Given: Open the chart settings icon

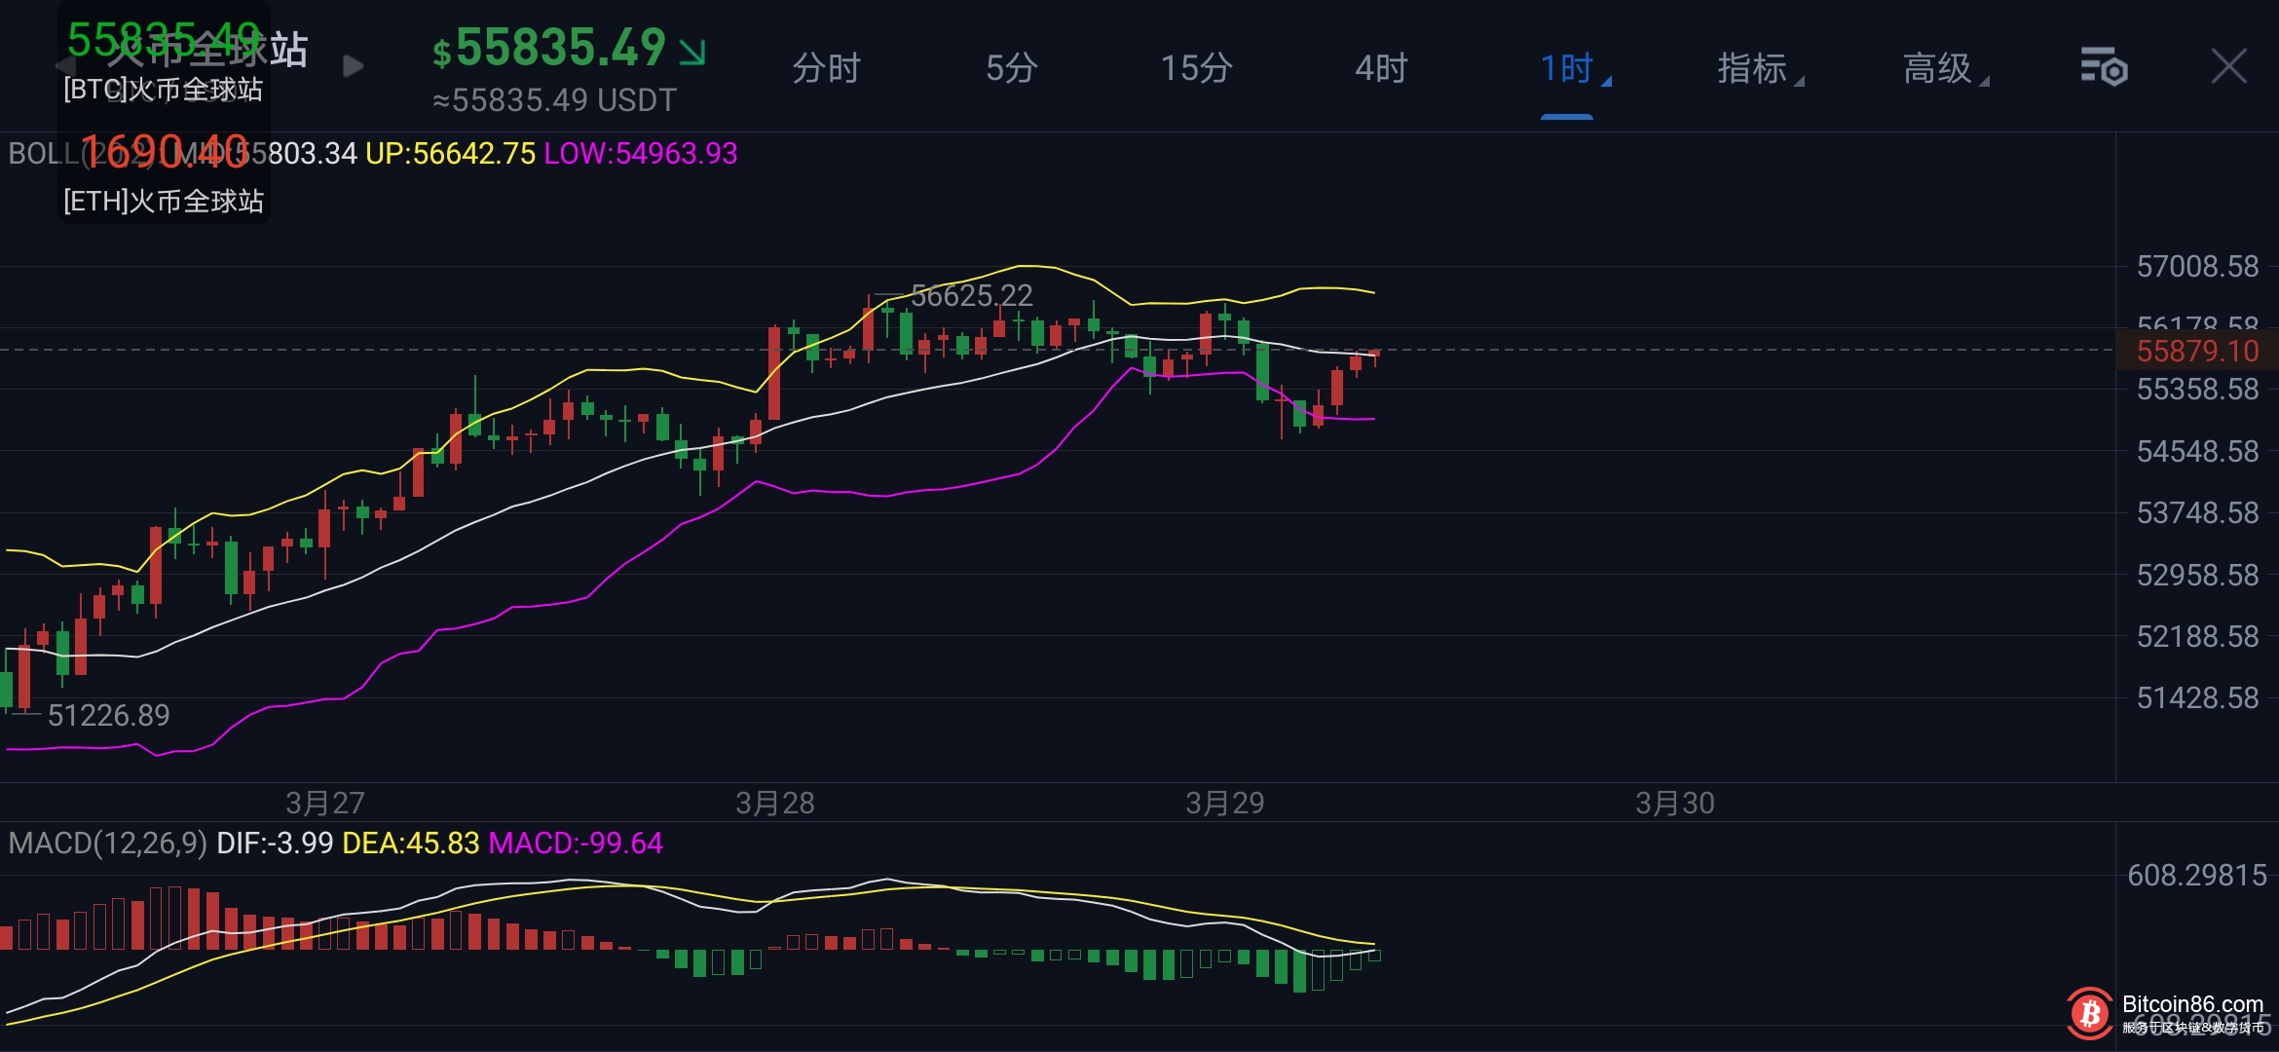Looking at the screenshot, I should point(2104,67).
